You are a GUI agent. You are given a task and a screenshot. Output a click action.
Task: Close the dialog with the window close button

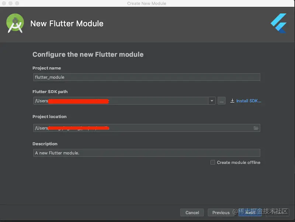point(4,3)
